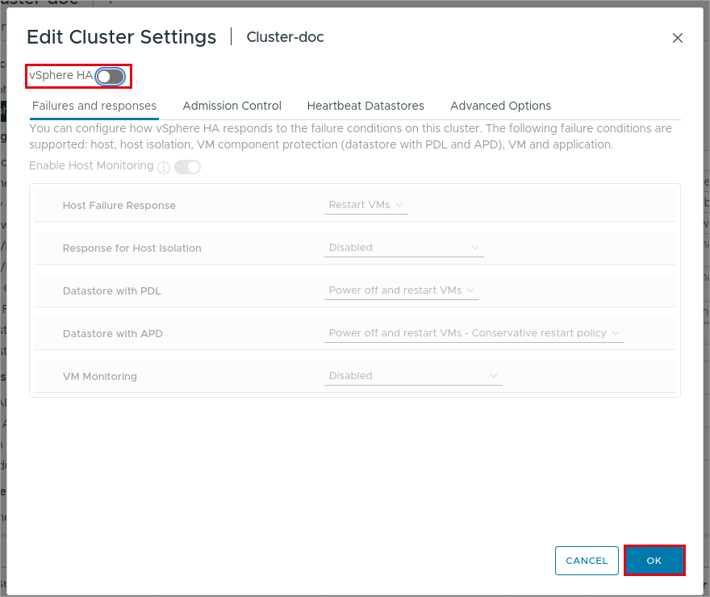Click the Edit Cluster Settings heading
The height and width of the screenshot is (597, 710).
(121, 37)
